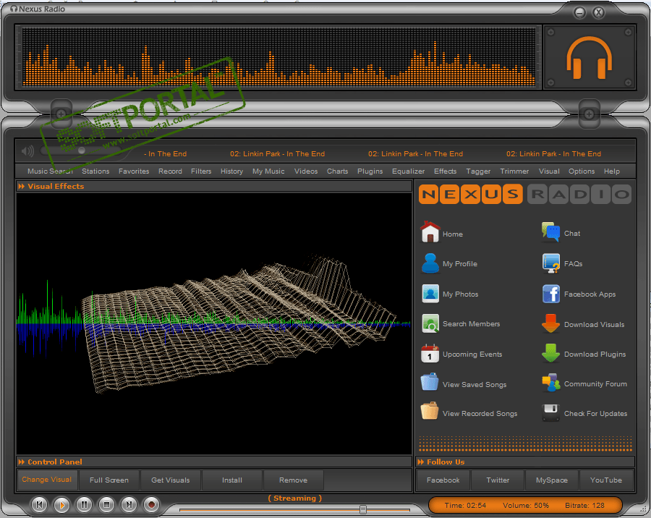The height and width of the screenshot is (518, 651).
Task: Adjust the volume slider knob
Action: click(82, 150)
